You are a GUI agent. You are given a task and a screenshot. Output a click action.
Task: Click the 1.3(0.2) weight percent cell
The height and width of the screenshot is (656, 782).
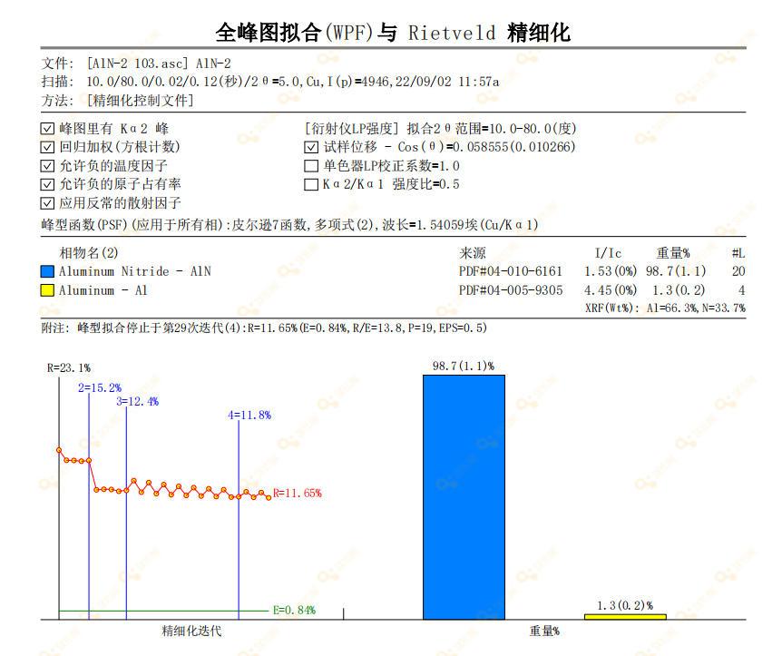pyautogui.click(x=679, y=290)
